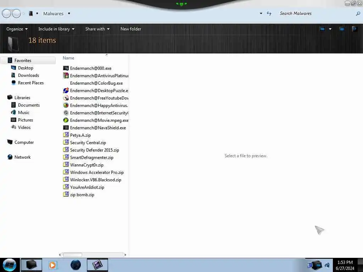The image size is (363, 272).
Task: Open the Organize dropdown menu
Action: [x=17, y=29]
